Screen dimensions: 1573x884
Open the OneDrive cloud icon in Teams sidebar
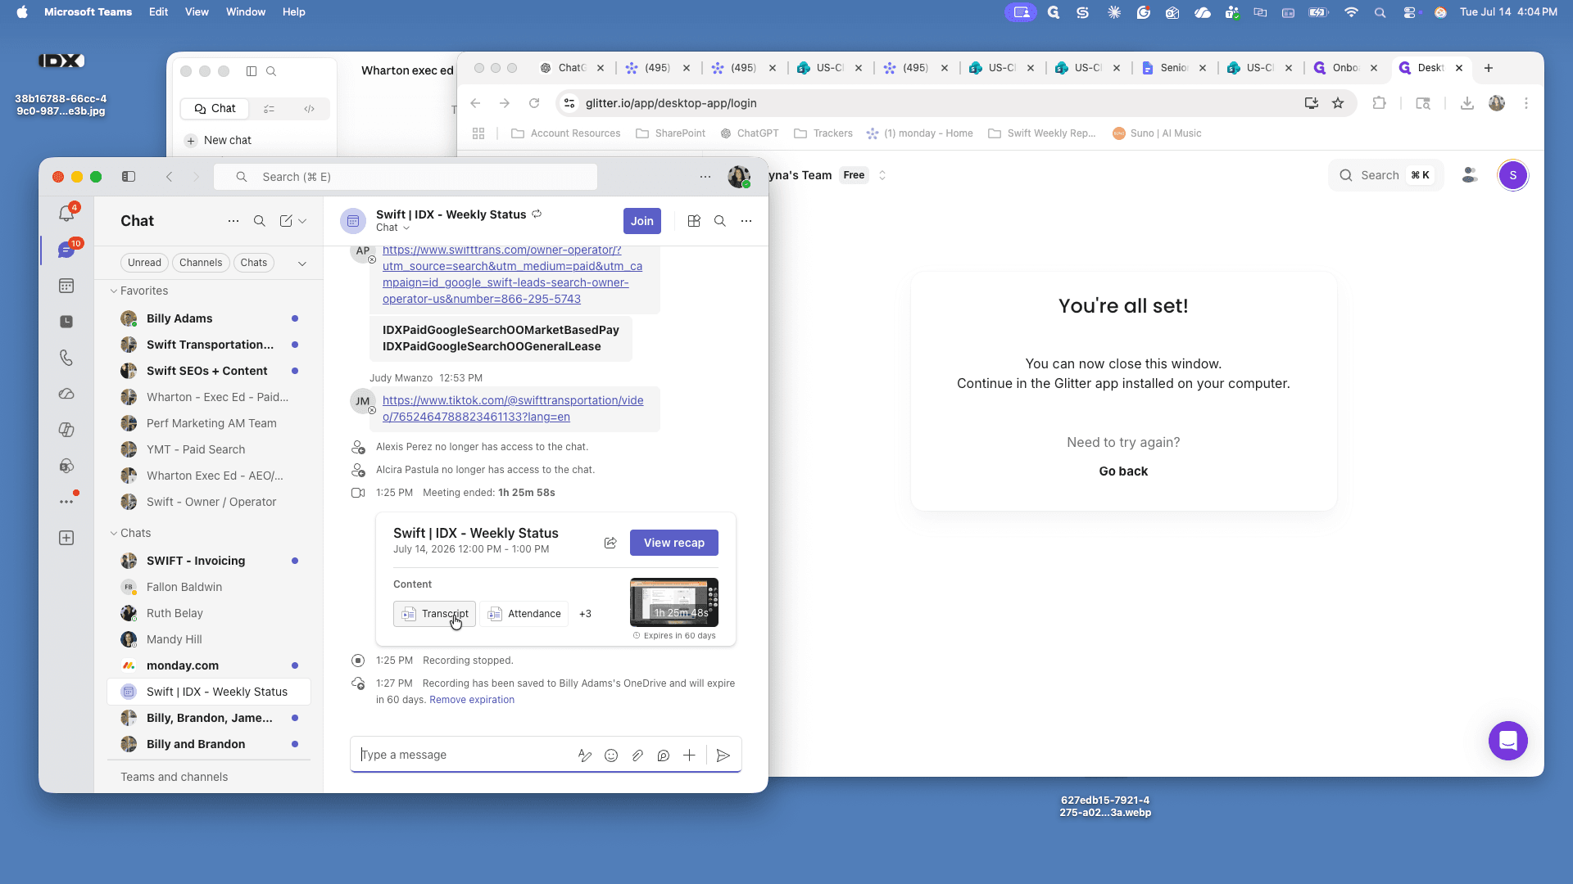[x=66, y=394]
